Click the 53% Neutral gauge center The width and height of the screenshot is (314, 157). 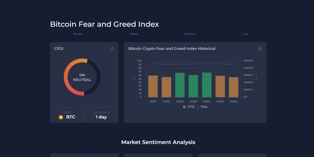pos(82,77)
